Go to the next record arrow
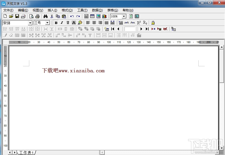 (141, 29)
